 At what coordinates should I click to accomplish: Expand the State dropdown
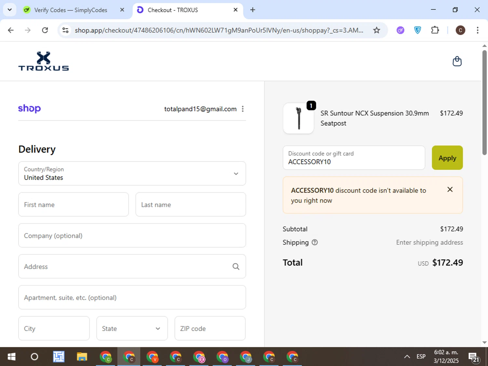pyautogui.click(x=132, y=328)
